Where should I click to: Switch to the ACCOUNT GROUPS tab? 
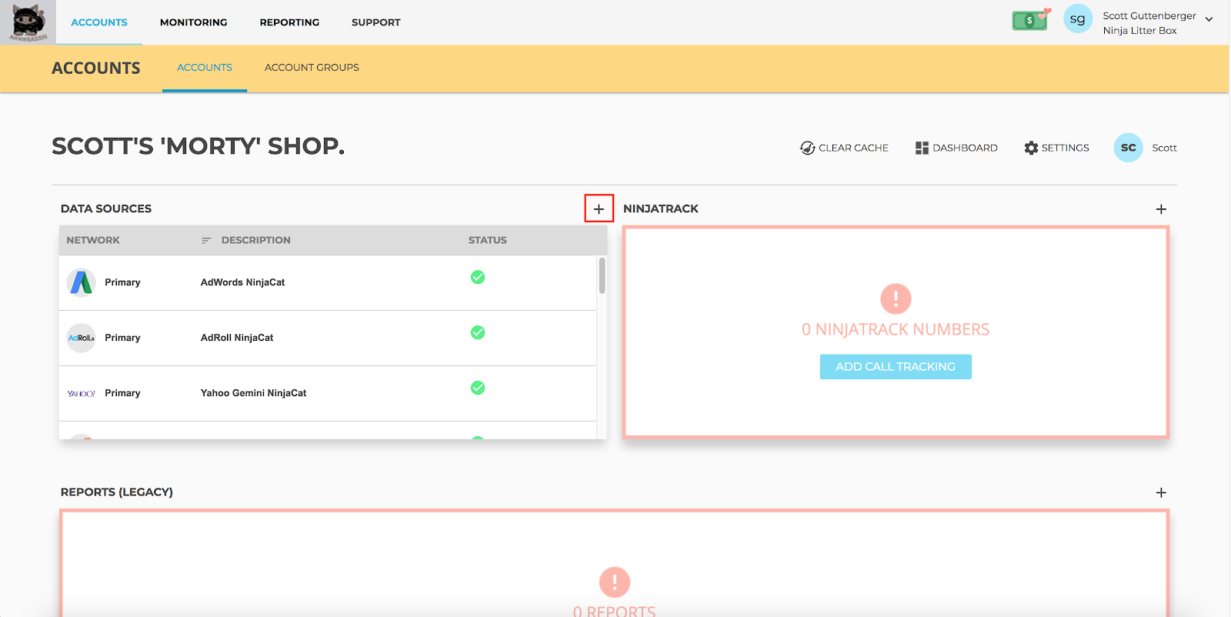tap(312, 68)
